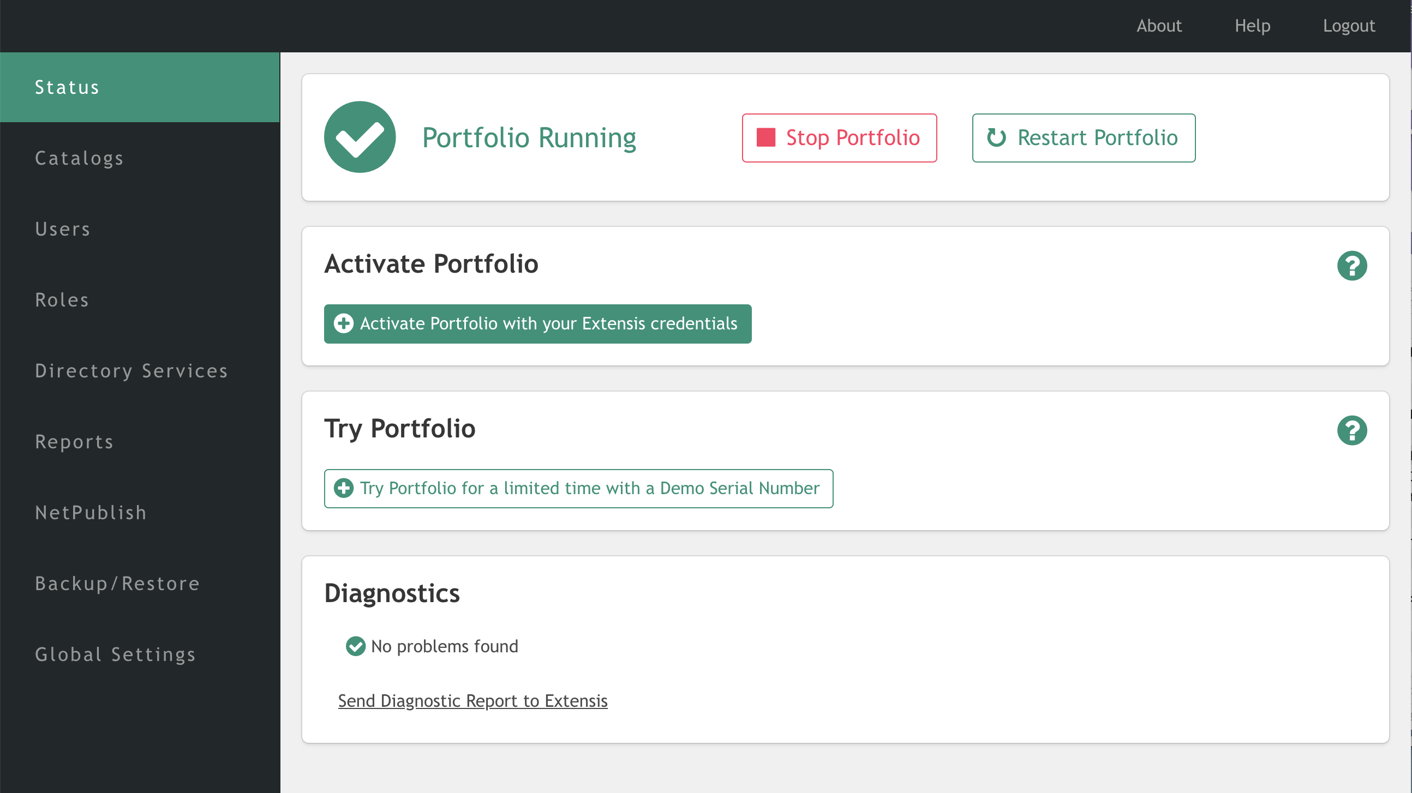Open Global Settings in the sidebar
The height and width of the screenshot is (793, 1412).
140,654
